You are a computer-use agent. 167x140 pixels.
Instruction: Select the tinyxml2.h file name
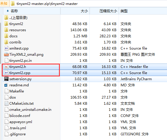coord(18,67)
